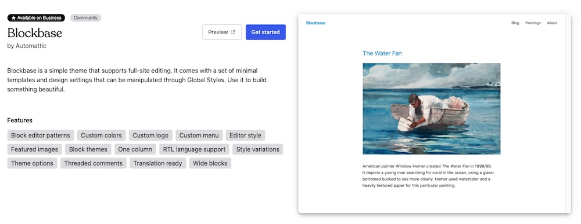Select the Style variations feature tag

(x=258, y=149)
